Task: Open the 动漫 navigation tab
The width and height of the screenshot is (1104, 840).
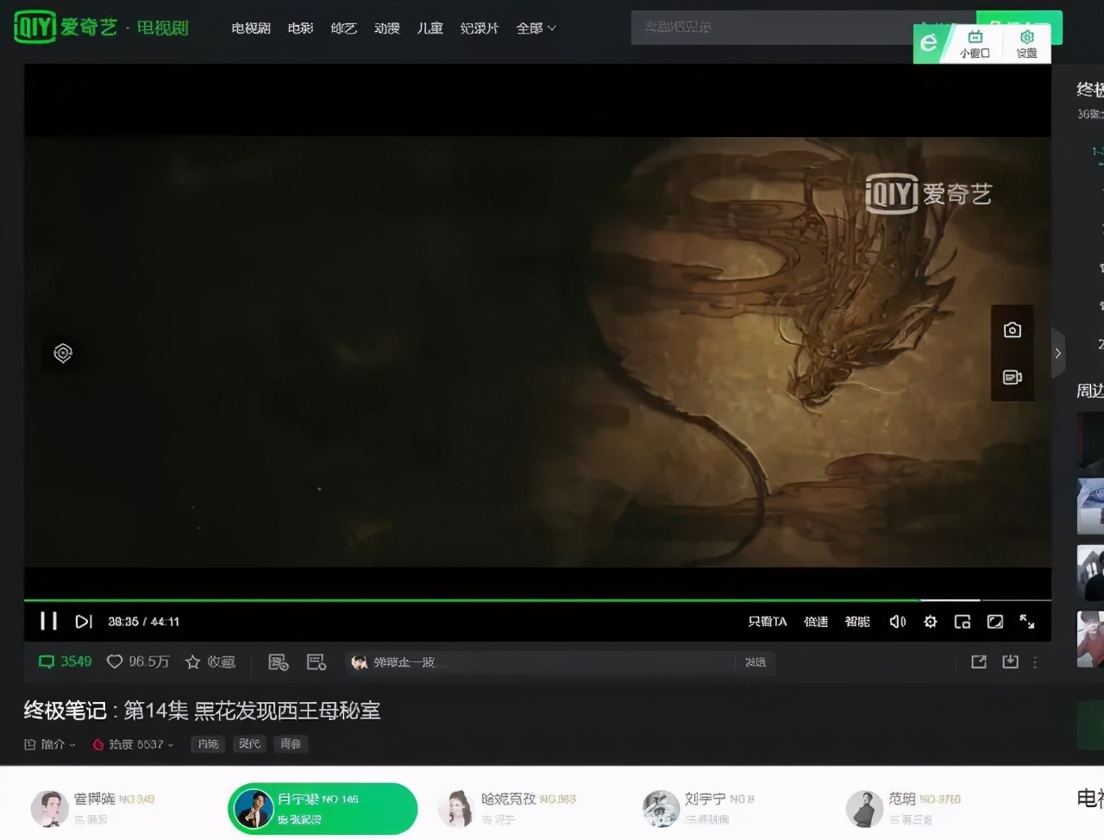Action: coord(386,28)
